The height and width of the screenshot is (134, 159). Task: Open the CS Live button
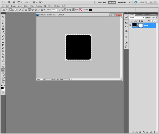139,2
